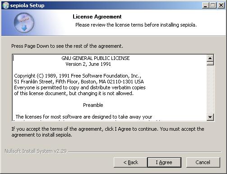Click the installer logo icon in the header
The image size is (227, 174).
point(24,23)
